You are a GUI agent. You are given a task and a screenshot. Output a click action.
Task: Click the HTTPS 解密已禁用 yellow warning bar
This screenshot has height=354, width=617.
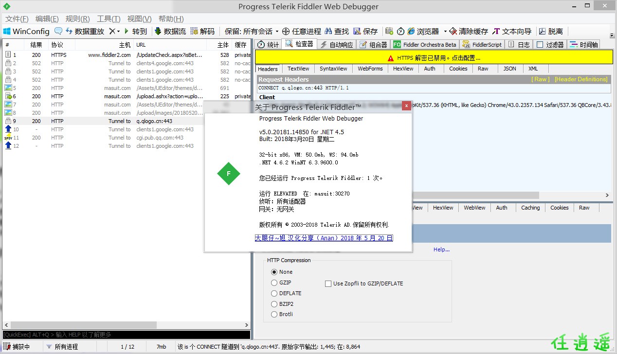coord(434,57)
